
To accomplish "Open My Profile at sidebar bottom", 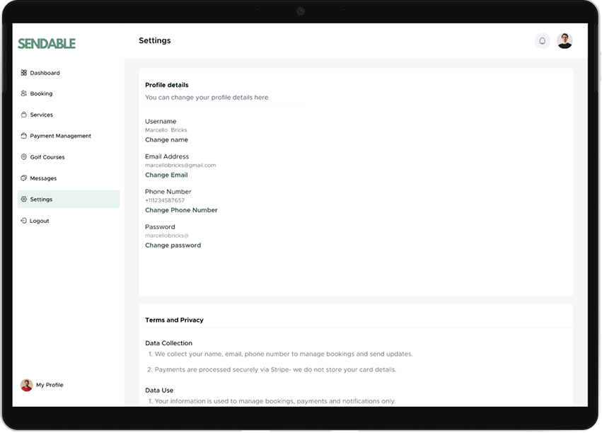I will pos(50,385).
